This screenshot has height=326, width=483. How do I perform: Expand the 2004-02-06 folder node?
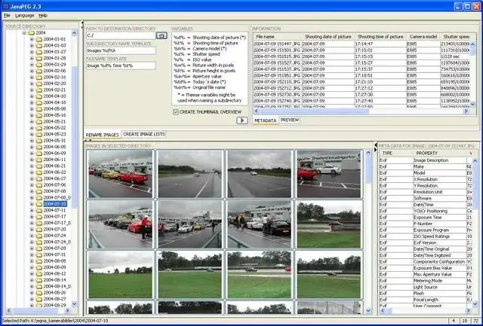pyautogui.click(x=32, y=71)
